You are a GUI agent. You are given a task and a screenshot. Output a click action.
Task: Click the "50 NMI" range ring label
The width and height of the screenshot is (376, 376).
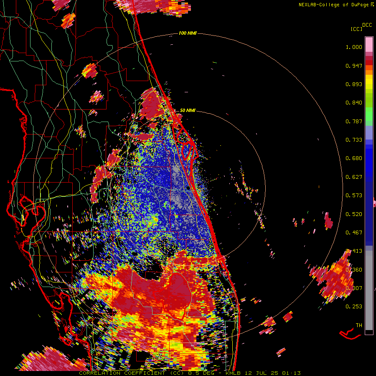point(188,111)
